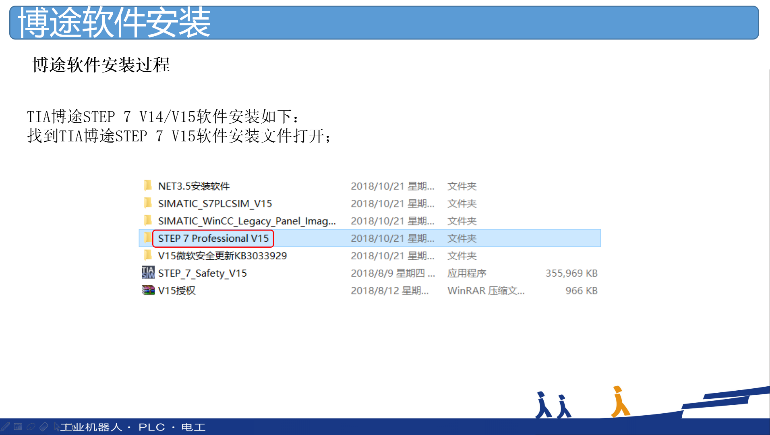Click the V15授权 archive file name
Viewport: 770px width, 435px height.
point(177,290)
